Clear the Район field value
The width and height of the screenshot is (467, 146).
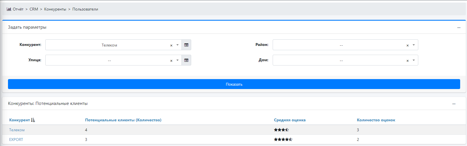pos(407,45)
